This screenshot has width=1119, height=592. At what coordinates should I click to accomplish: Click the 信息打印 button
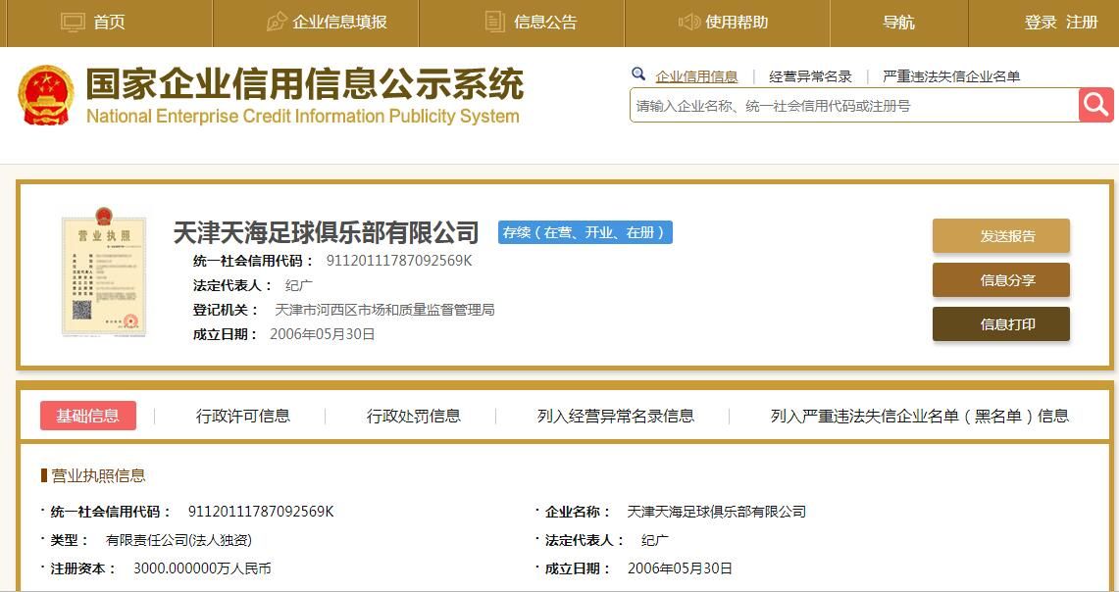tap(1000, 324)
